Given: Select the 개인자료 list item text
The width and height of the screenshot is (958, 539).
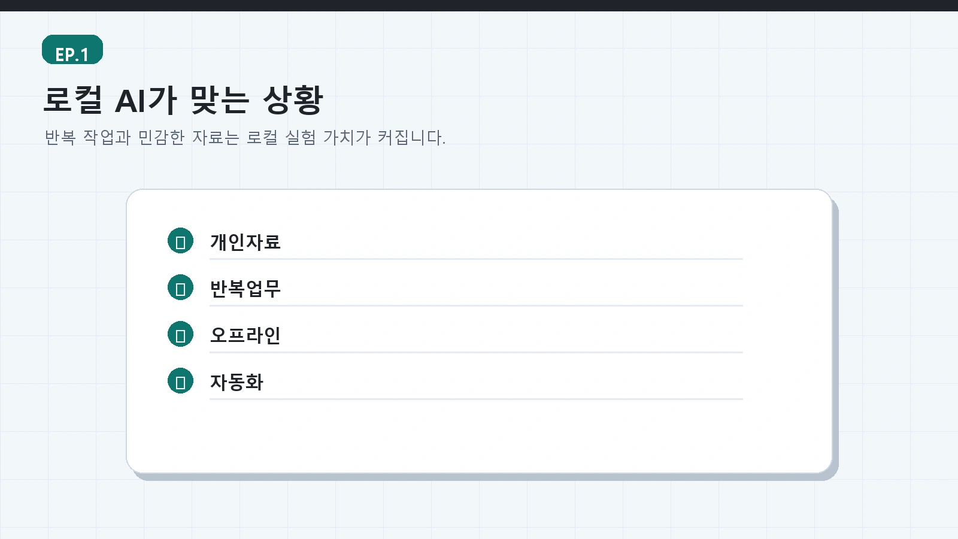Looking at the screenshot, I should click(245, 241).
